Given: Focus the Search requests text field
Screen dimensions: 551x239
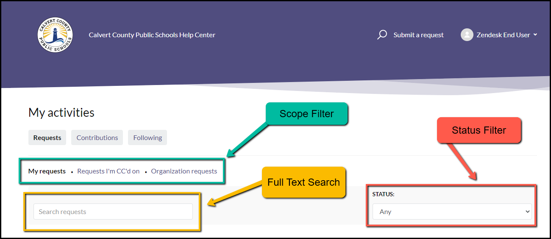Looking at the screenshot, I should 113,212.
